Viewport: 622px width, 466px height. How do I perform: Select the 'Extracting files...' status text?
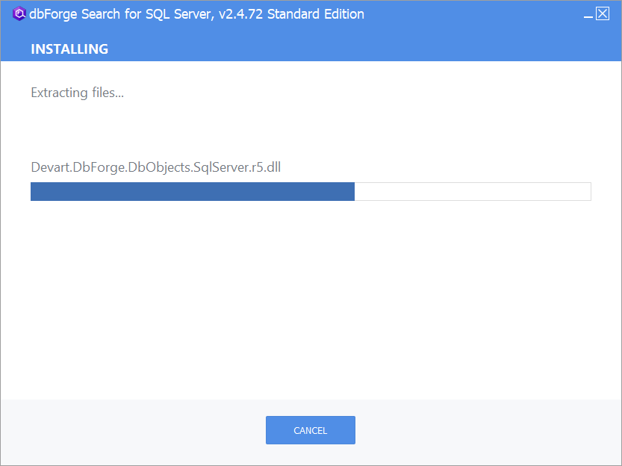[78, 93]
